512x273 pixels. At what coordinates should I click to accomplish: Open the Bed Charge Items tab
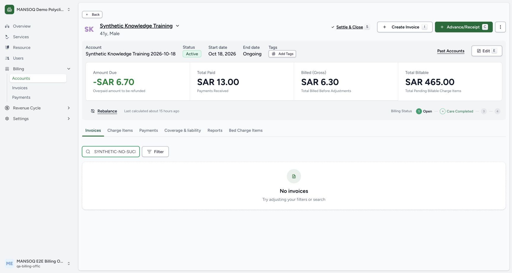[x=246, y=130]
